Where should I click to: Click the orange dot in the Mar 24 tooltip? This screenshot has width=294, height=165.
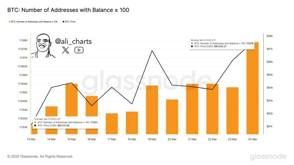(x=192, y=43)
